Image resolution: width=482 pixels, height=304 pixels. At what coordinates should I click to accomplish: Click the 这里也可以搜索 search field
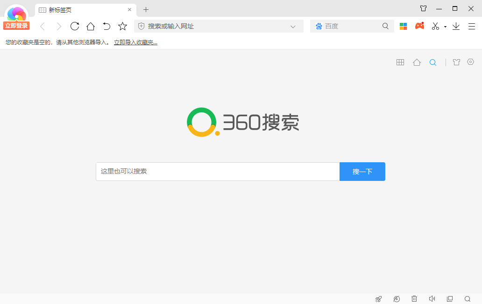pos(218,172)
